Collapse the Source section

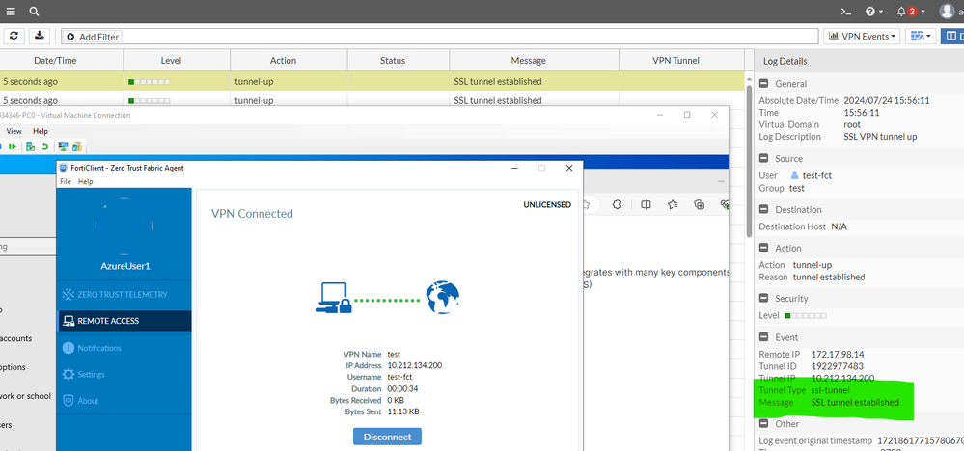tap(763, 158)
